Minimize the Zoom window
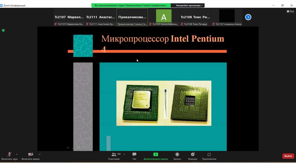The height and width of the screenshot is (166, 296). click(273, 5)
